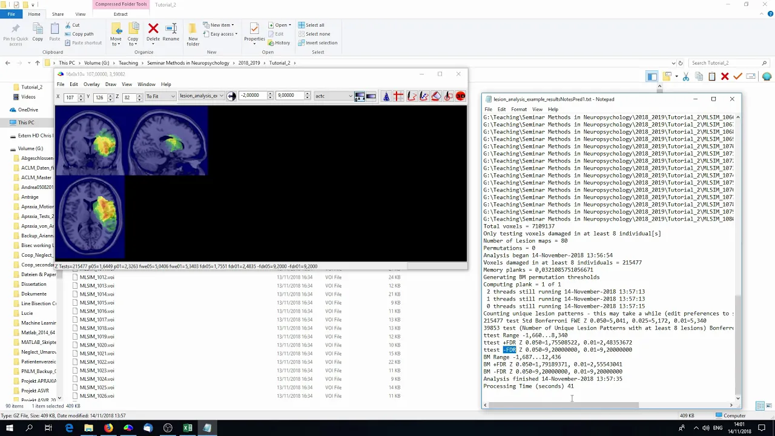Click the color bar legend icon in MRIcron

click(x=360, y=96)
